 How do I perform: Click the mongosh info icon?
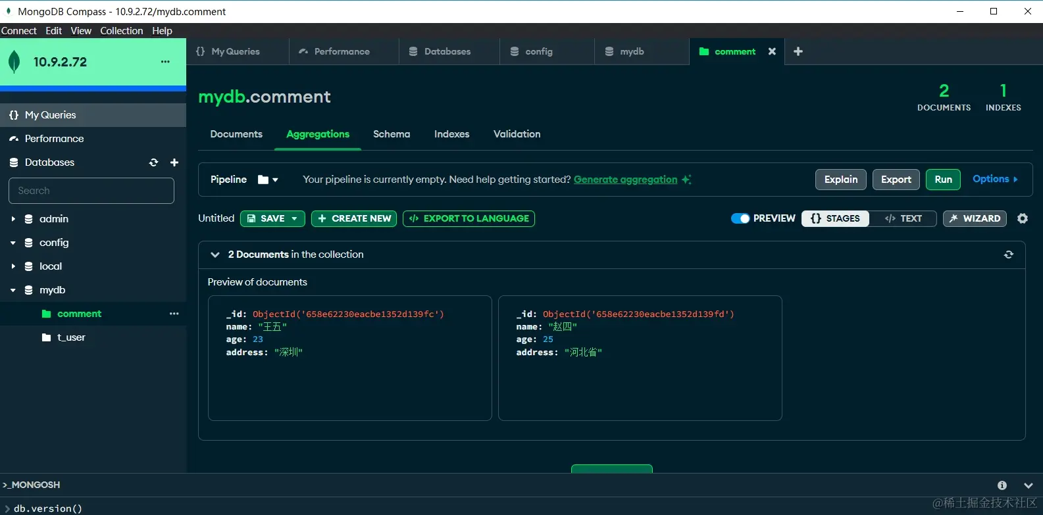(1002, 485)
